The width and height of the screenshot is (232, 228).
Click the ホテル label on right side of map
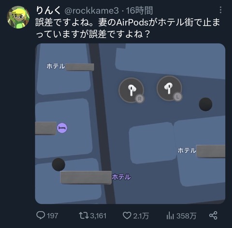coord(187,151)
